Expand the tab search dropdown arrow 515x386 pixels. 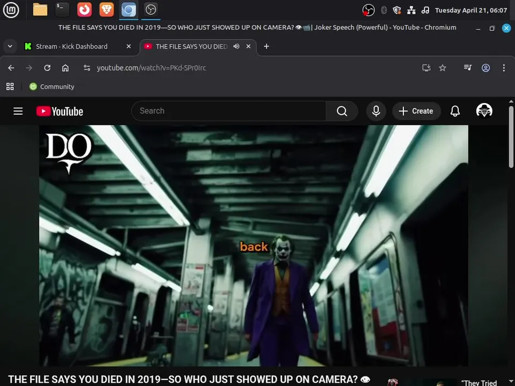click(x=10, y=46)
